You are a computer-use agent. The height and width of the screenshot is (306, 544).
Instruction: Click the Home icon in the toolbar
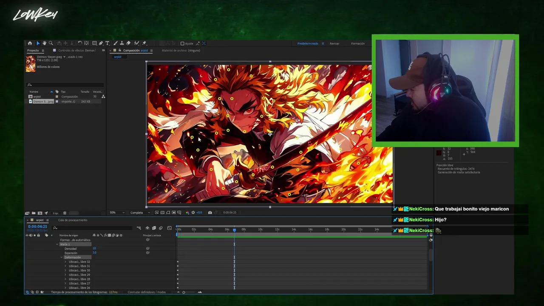pyautogui.click(x=30, y=43)
